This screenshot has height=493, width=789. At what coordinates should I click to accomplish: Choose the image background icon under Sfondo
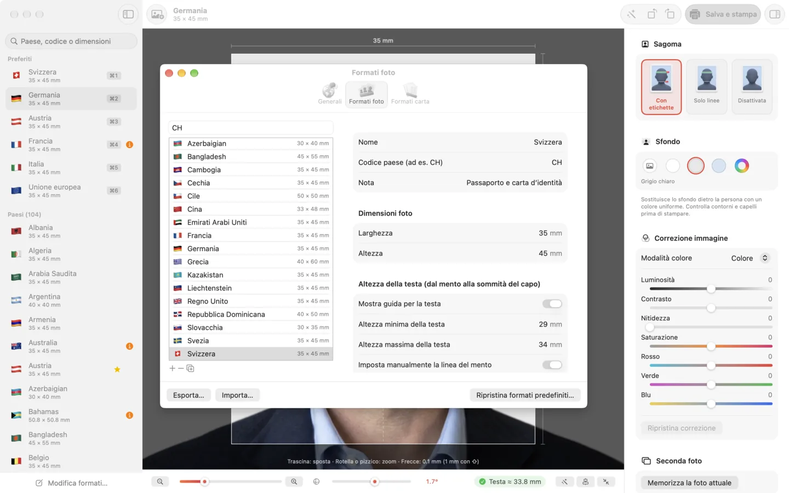[650, 165]
